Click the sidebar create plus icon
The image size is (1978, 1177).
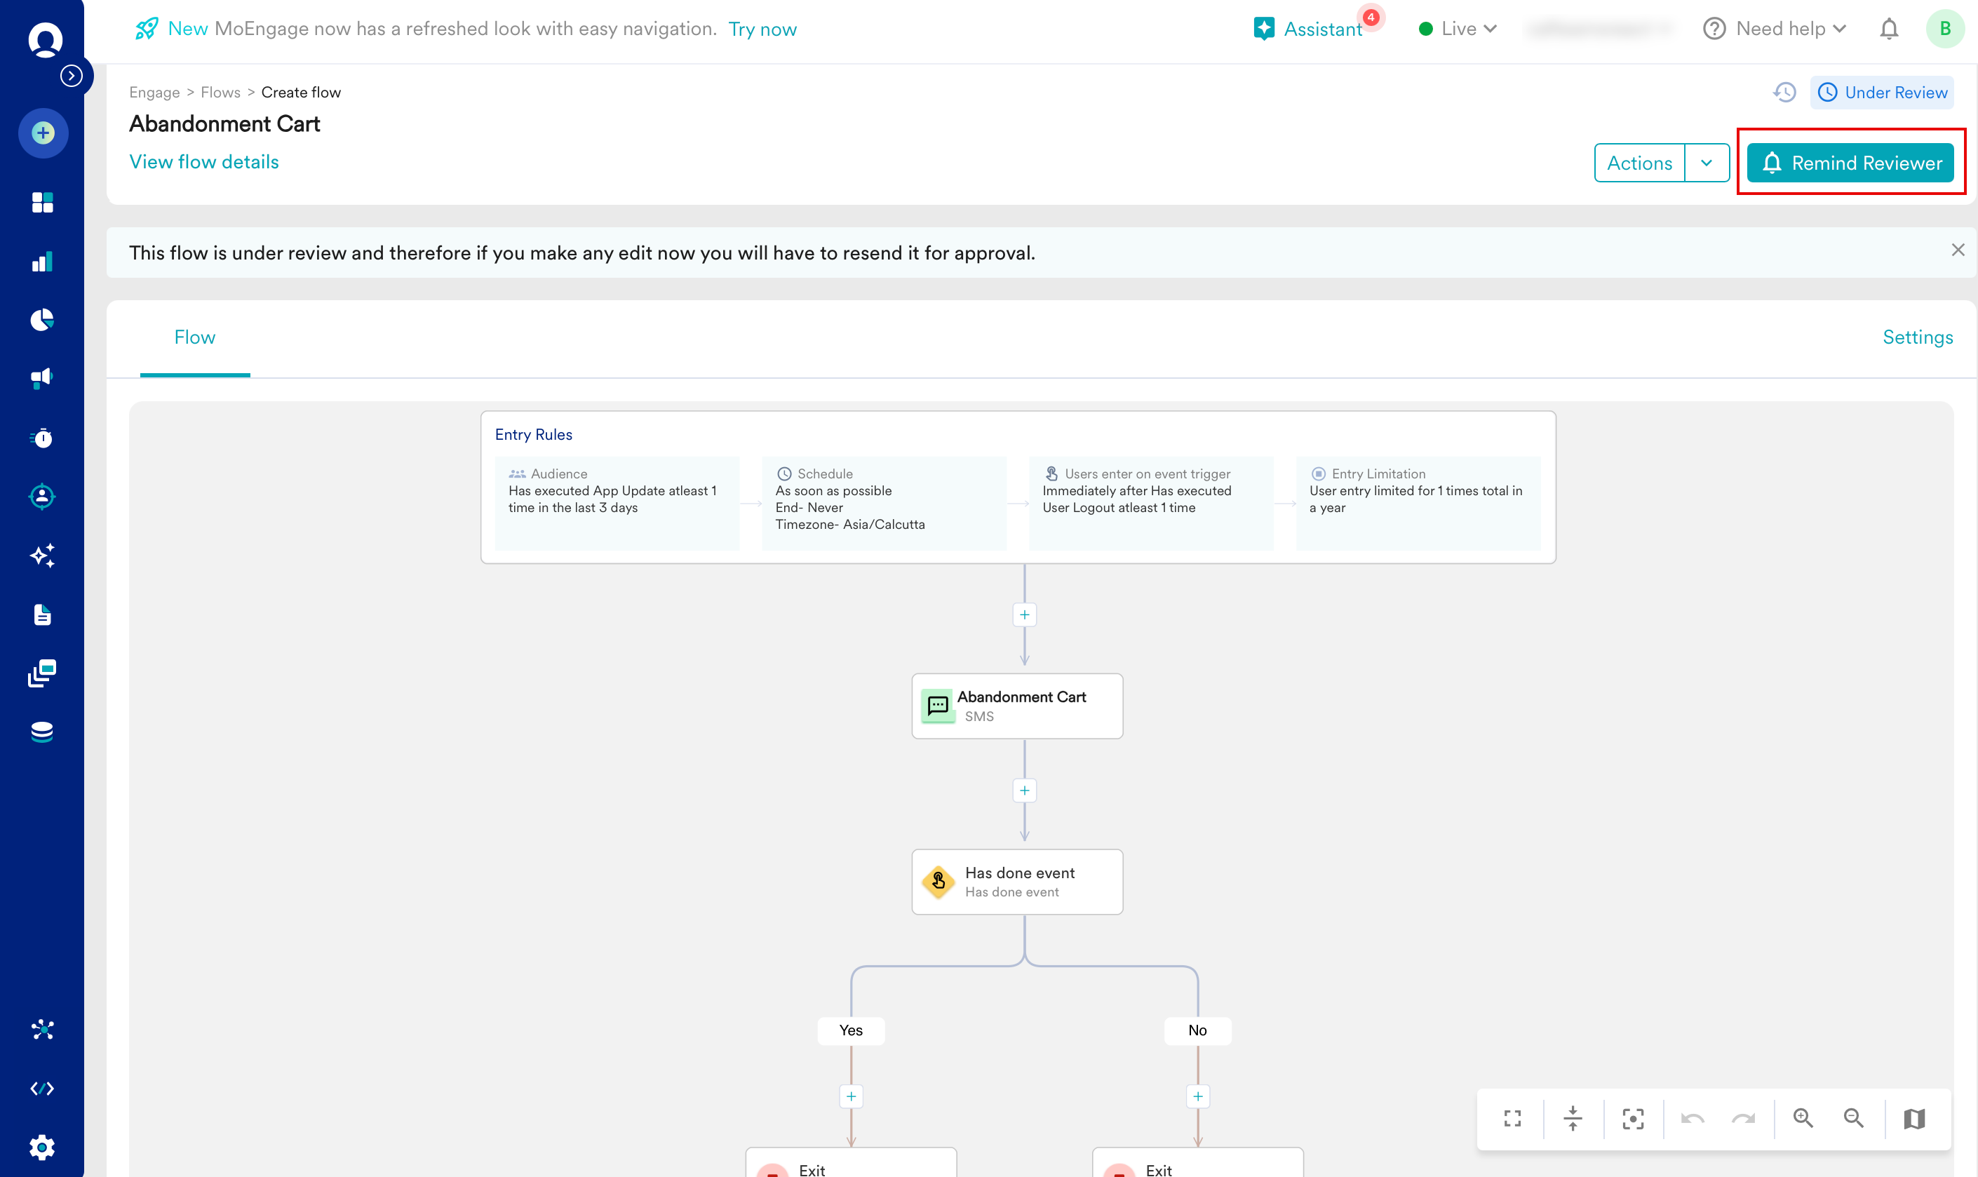pyautogui.click(x=43, y=133)
